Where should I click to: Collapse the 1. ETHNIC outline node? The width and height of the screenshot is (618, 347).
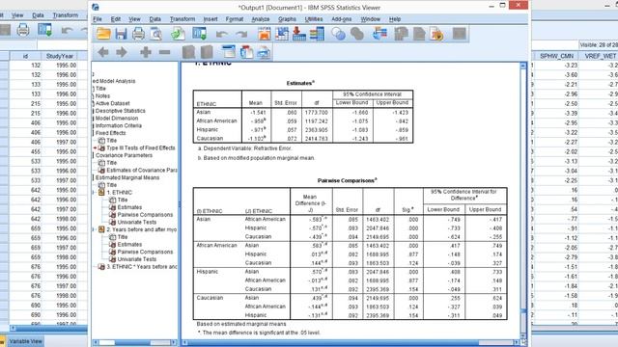[x=94, y=193]
